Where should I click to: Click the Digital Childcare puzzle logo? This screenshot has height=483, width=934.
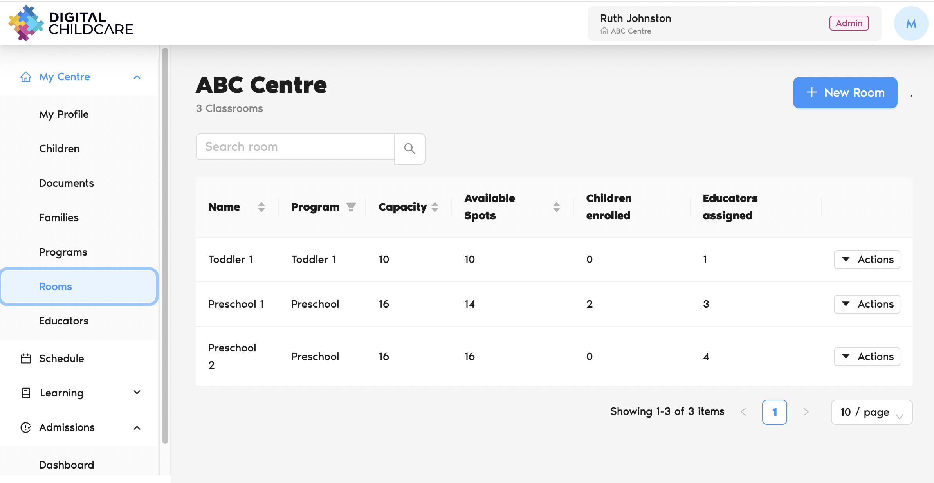pos(26,23)
